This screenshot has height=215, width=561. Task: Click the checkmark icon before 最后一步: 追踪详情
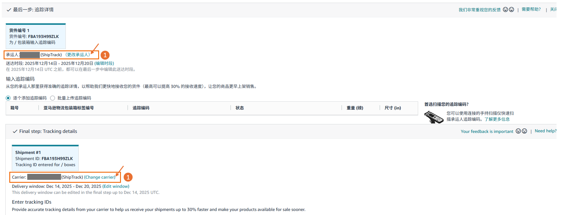tap(9, 10)
